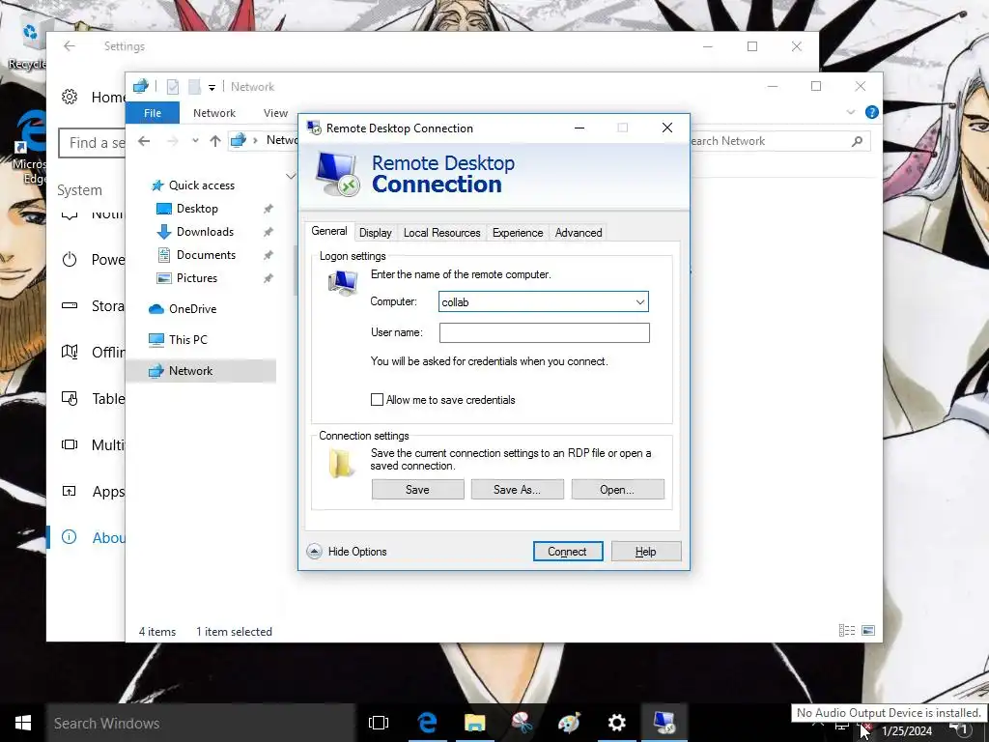989x742 pixels.
Task: Click the Quick Access Toolbar customize arrow
Action: (212, 87)
